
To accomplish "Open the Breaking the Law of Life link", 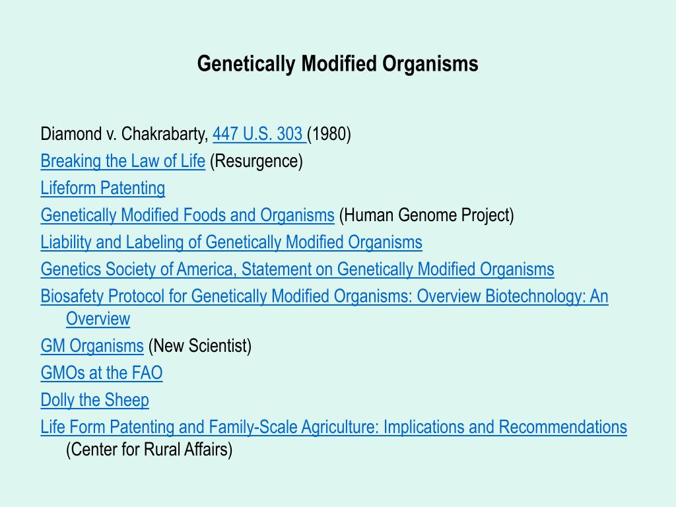I will pyautogui.click(x=123, y=161).
